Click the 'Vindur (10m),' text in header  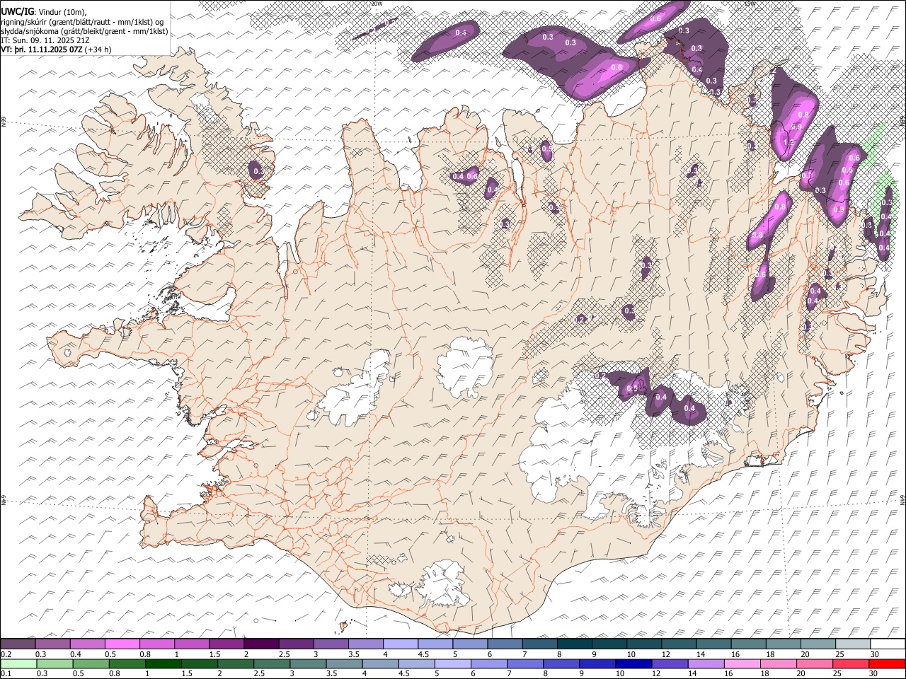62,12
